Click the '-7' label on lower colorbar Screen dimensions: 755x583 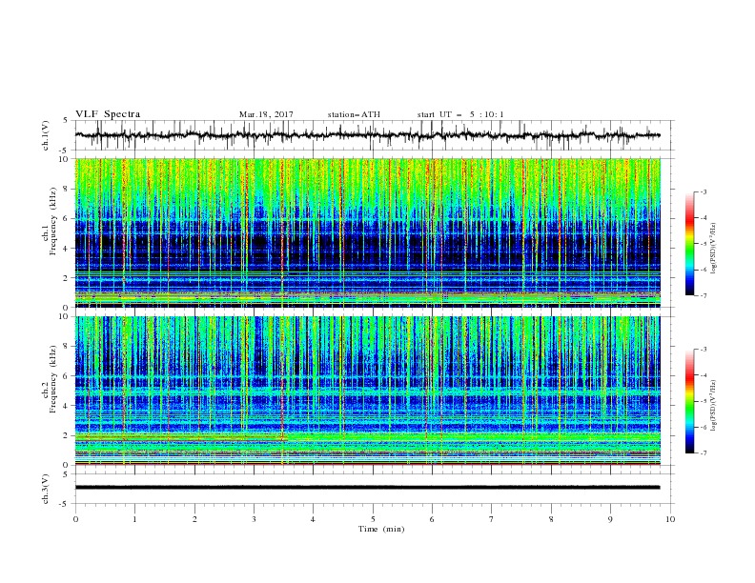click(x=703, y=452)
